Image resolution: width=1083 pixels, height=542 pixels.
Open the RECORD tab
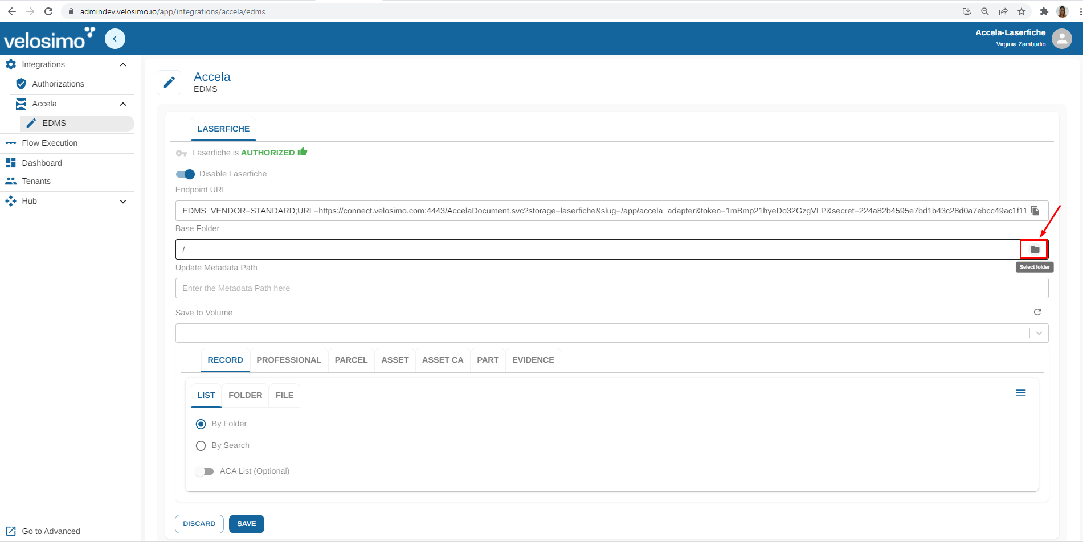[x=225, y=360]
